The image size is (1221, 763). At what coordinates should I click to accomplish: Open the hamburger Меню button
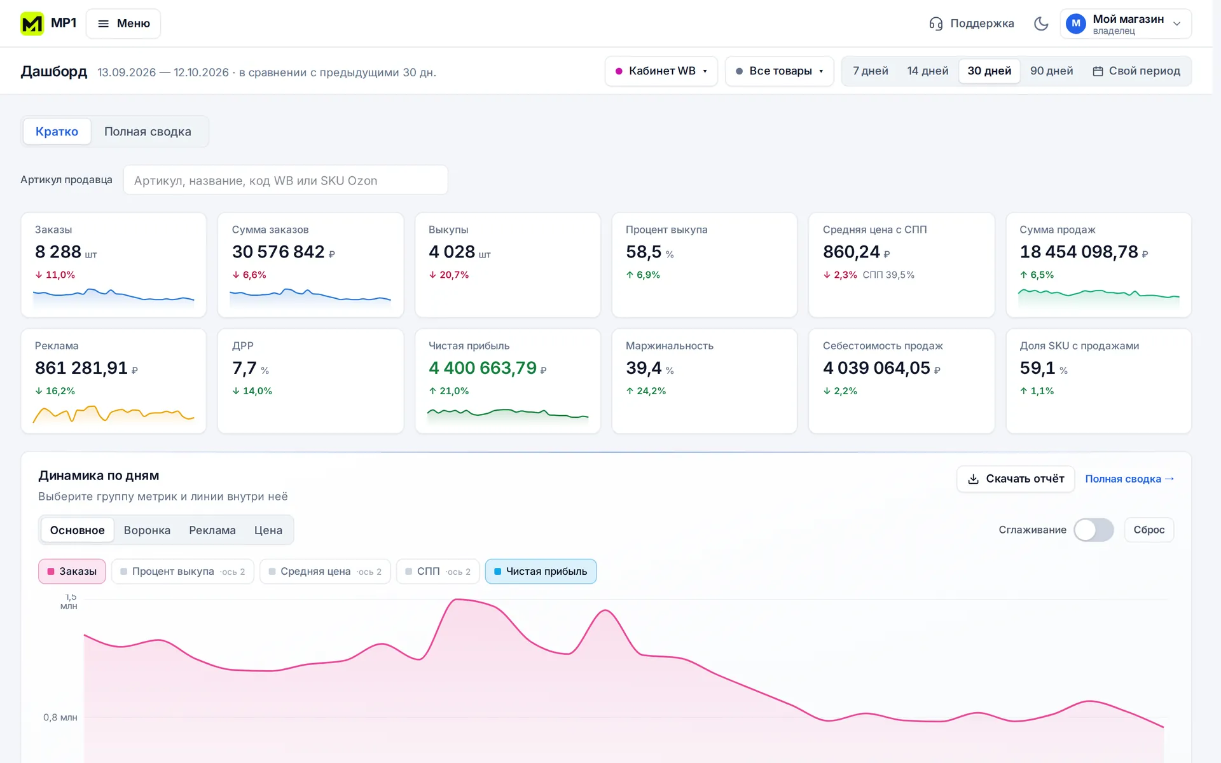123,24
